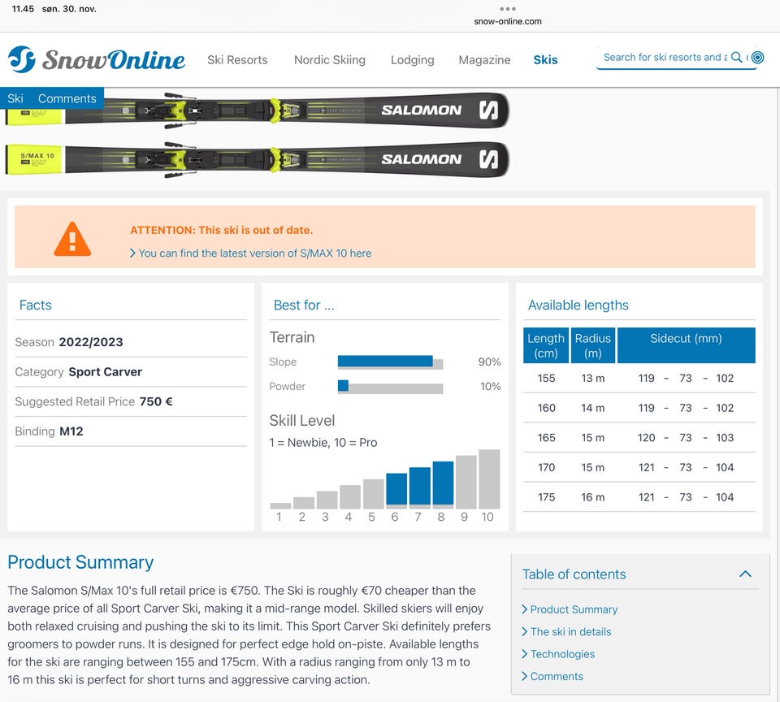Click the 16 m radius value
780x702 pixels.
tap(593, 497)
